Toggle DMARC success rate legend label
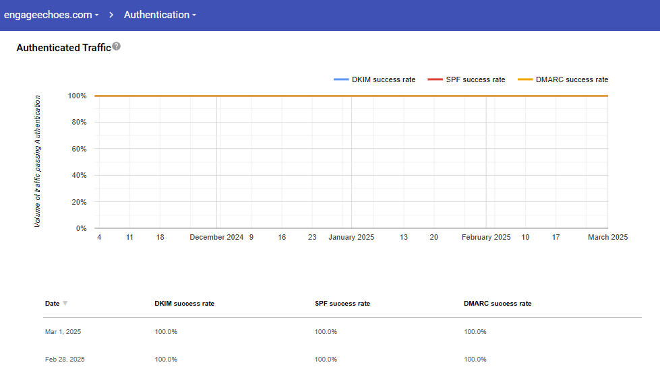Screen dimensions: 660x371 572,79
